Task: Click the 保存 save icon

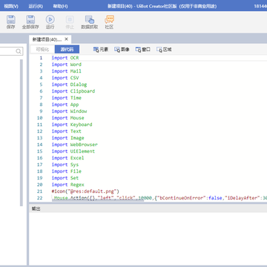Action: 11,19
